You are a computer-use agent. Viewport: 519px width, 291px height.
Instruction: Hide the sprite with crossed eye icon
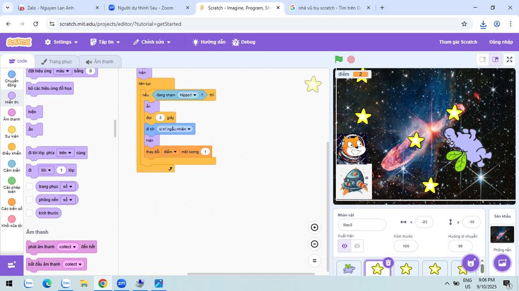pyautogui.click(x=357, y=246)
